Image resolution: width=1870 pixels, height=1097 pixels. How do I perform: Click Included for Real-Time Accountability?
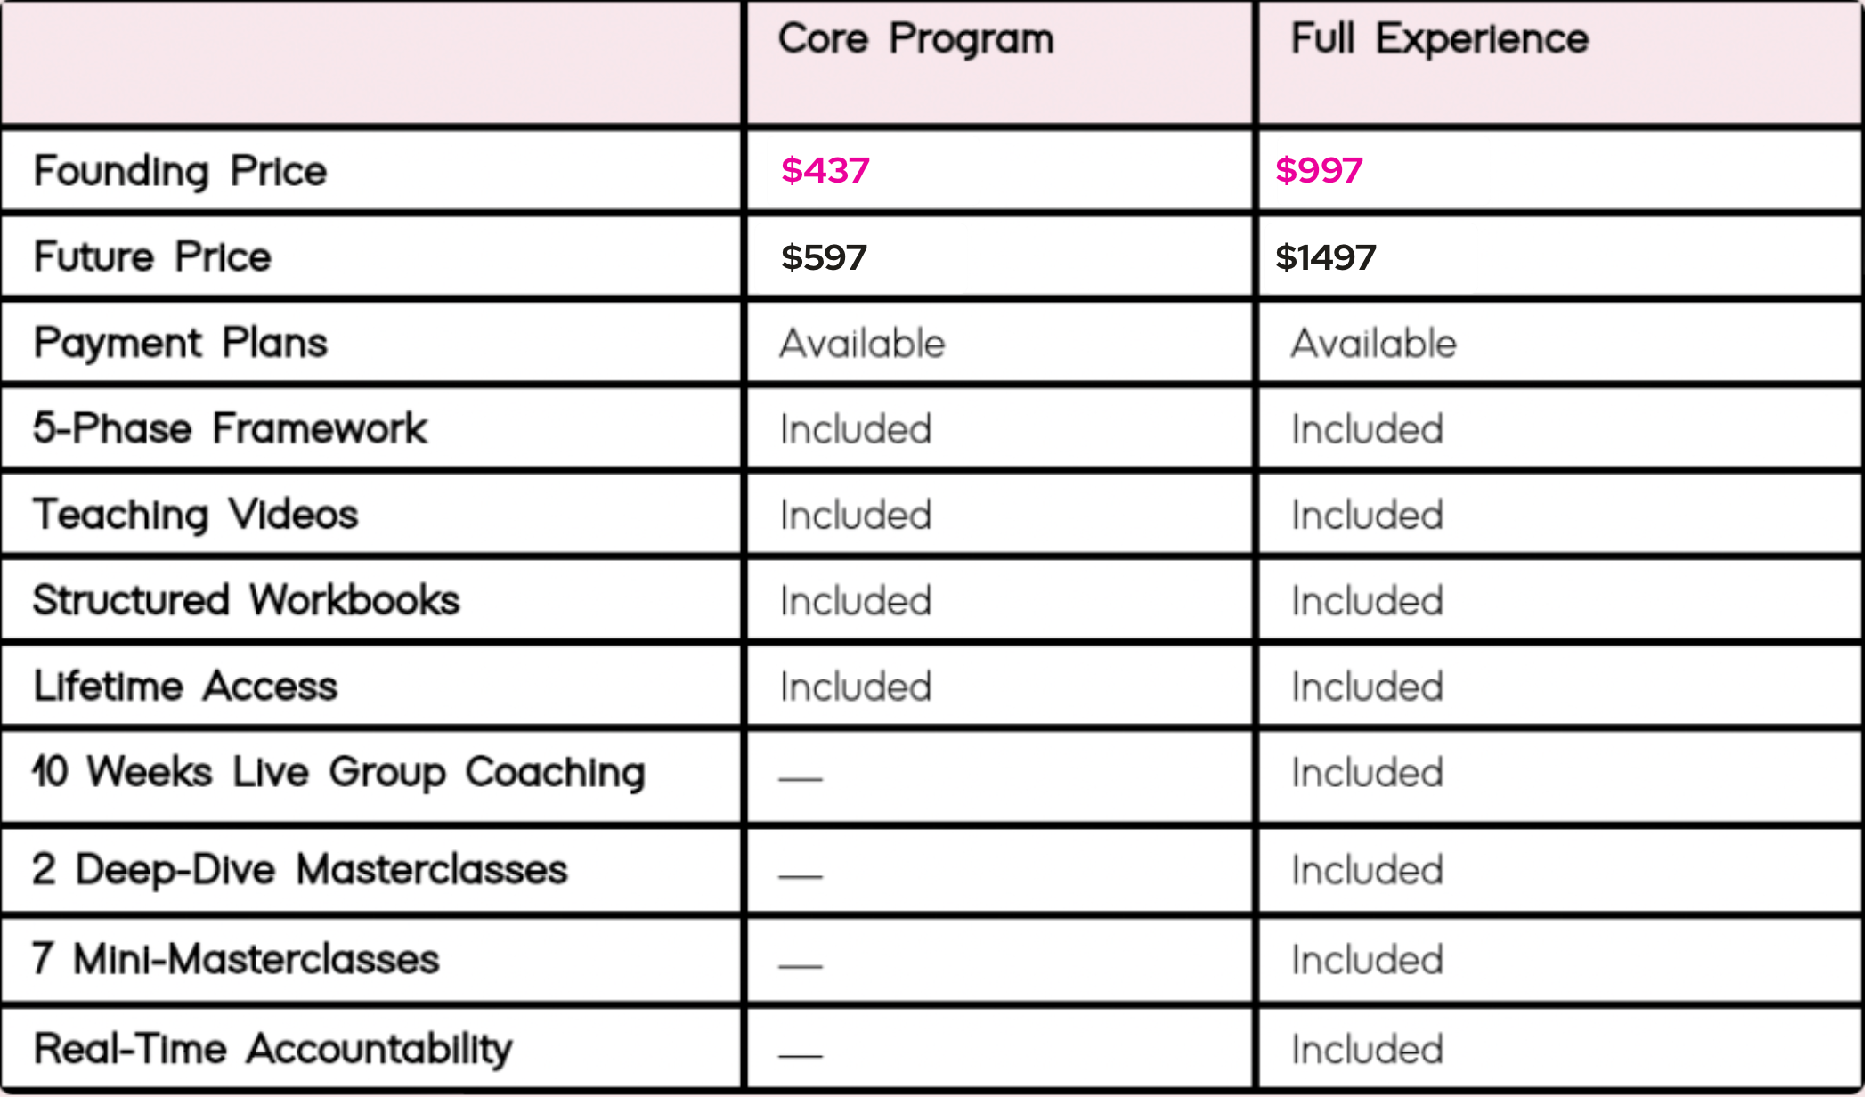point(1367,1050)
